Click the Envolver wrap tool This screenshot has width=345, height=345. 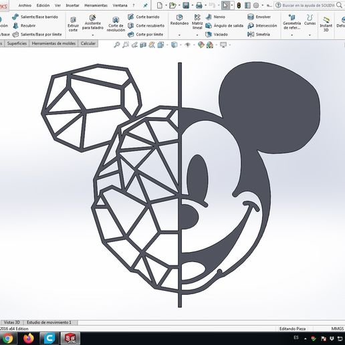[259, 17]
